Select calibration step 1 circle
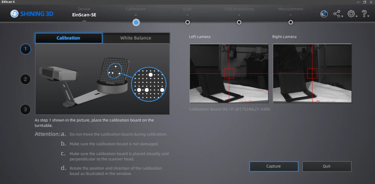Screen dimensions: 375x184 click(x=25, y=49)
